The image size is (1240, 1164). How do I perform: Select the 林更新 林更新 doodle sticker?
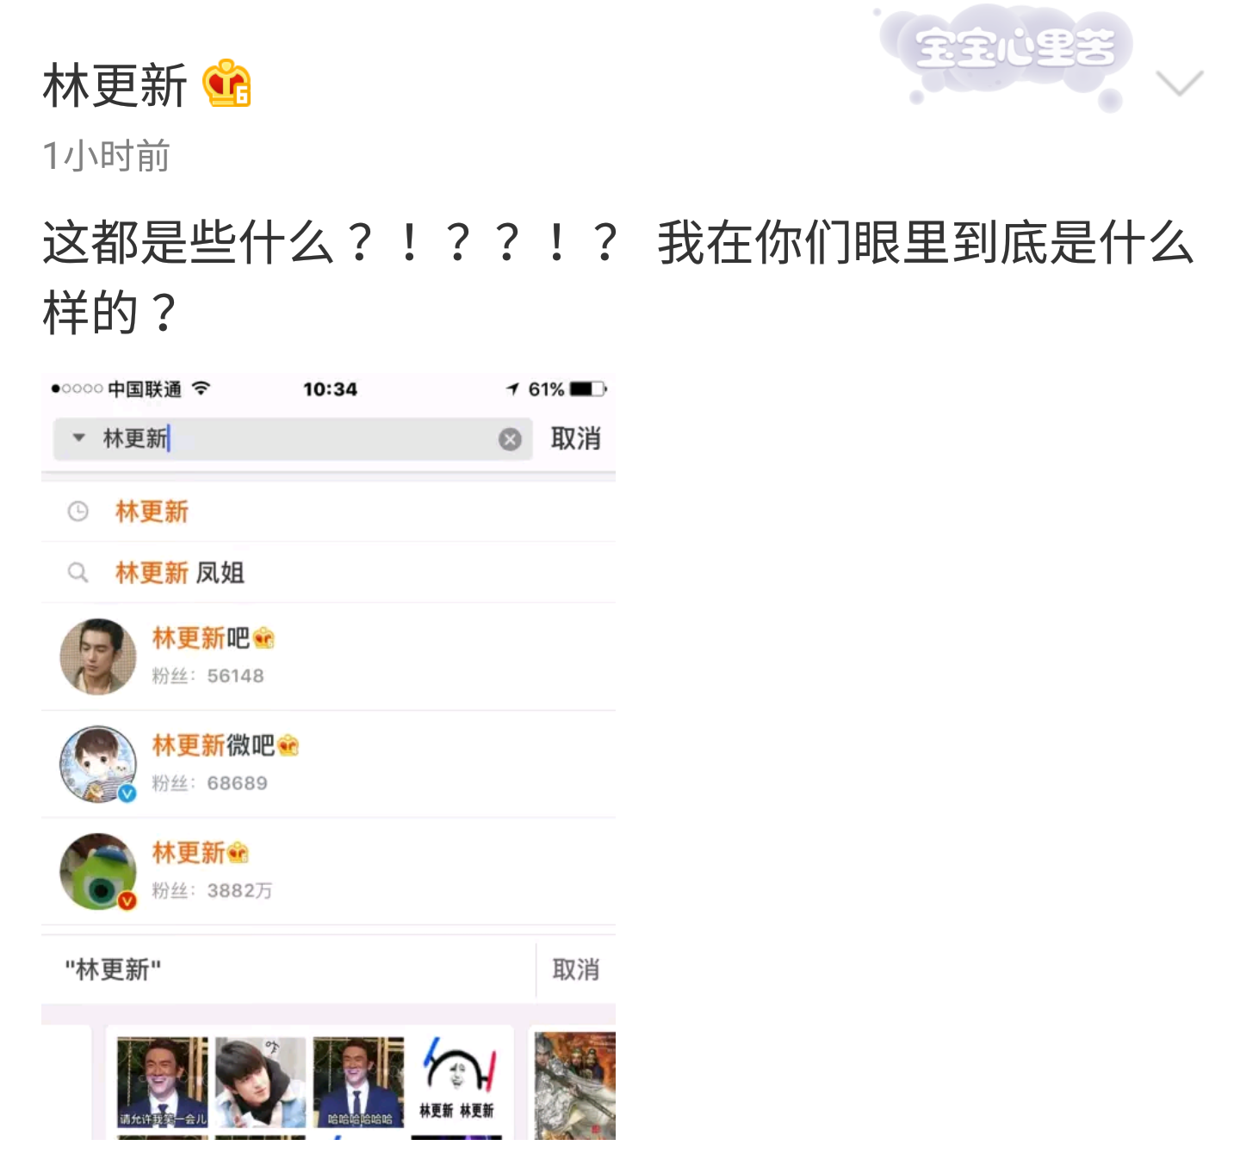pos(456,1082)
